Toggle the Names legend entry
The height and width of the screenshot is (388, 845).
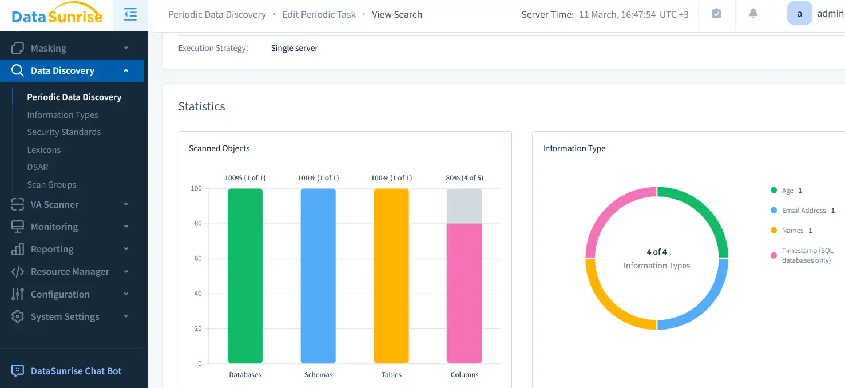click(x=792, y=231)
